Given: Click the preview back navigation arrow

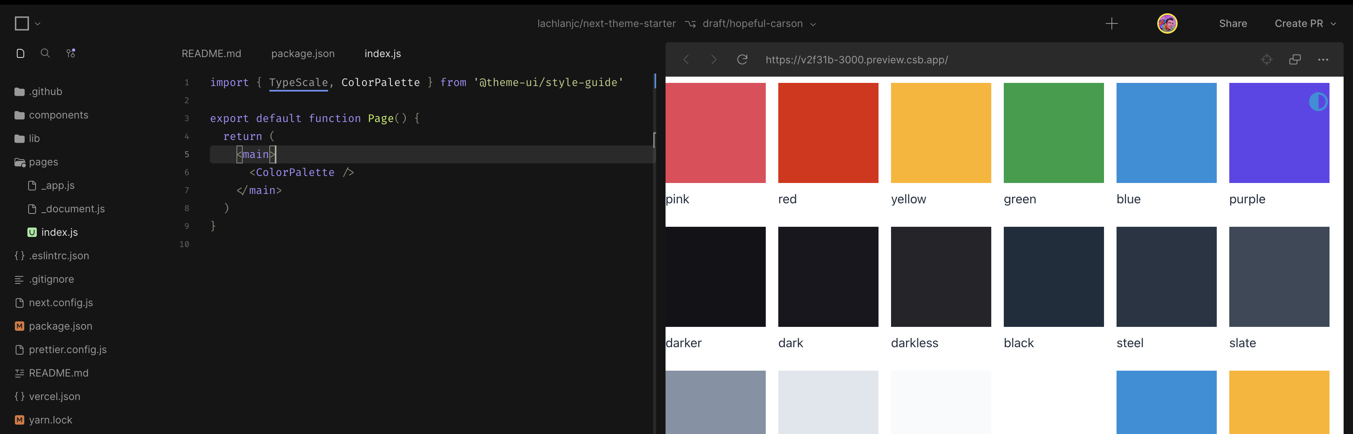Looking at the screenshot, I should 686,59.
